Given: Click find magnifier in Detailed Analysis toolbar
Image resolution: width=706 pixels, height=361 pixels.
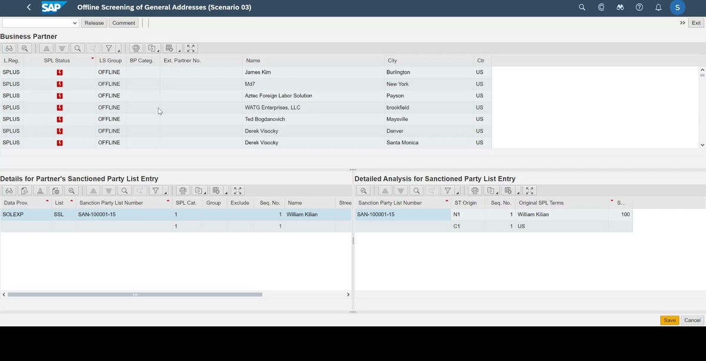Looking at the screenshot, I should 417,191.
